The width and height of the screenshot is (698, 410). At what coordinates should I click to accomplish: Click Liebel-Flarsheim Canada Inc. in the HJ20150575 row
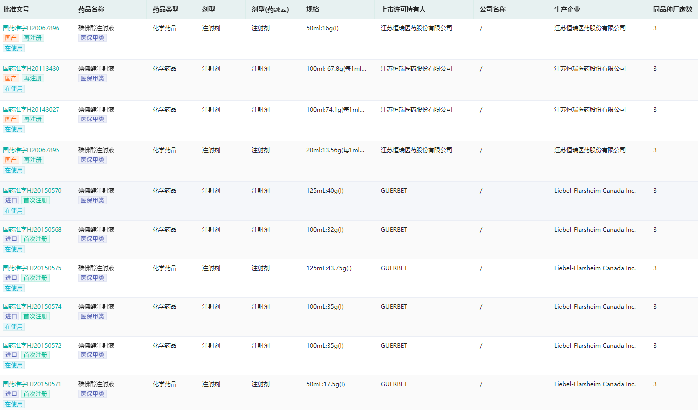(x=595, y=268)
